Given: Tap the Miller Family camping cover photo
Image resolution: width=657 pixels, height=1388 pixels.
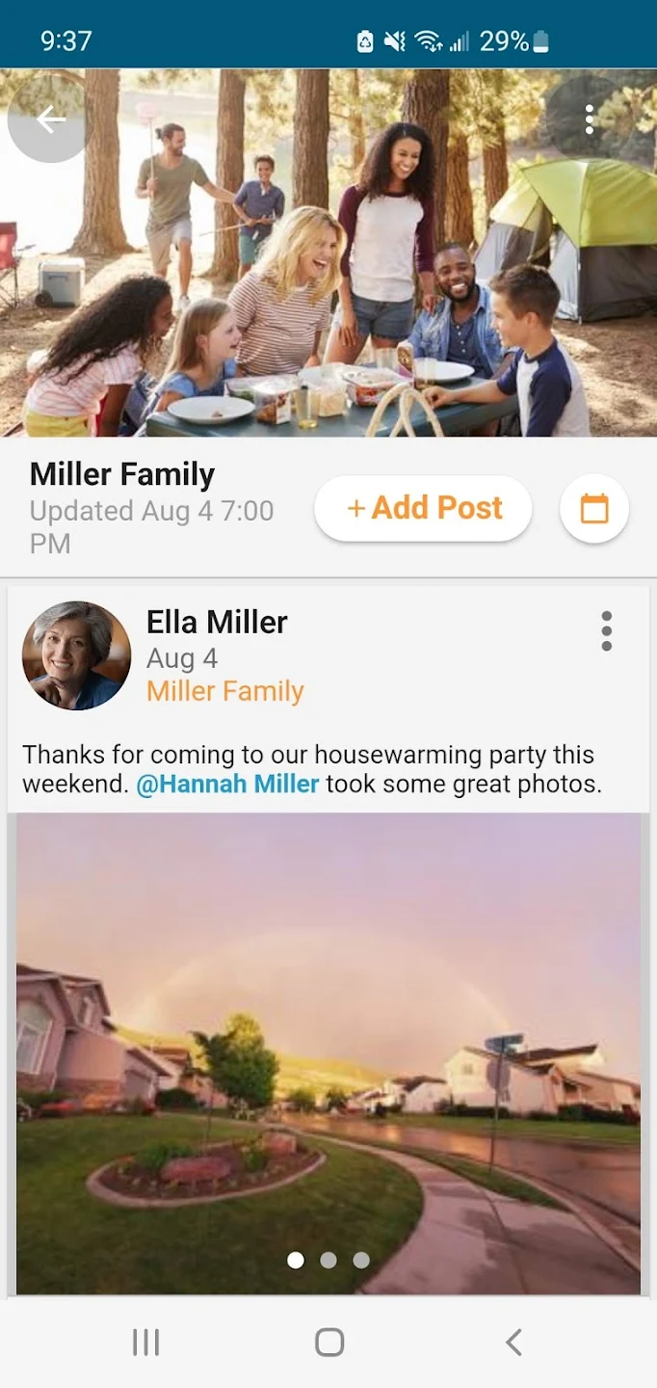Looking at the screenshot, I should coord(328,253).
